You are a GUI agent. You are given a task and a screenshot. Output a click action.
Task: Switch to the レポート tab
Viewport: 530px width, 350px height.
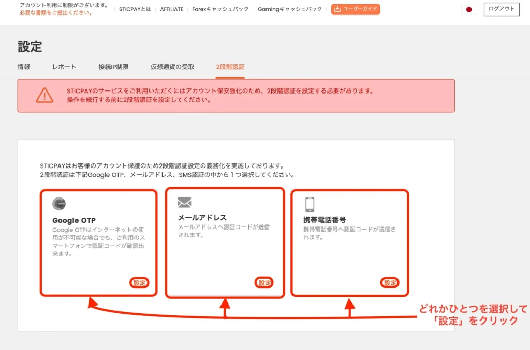[x=64, y=67]
